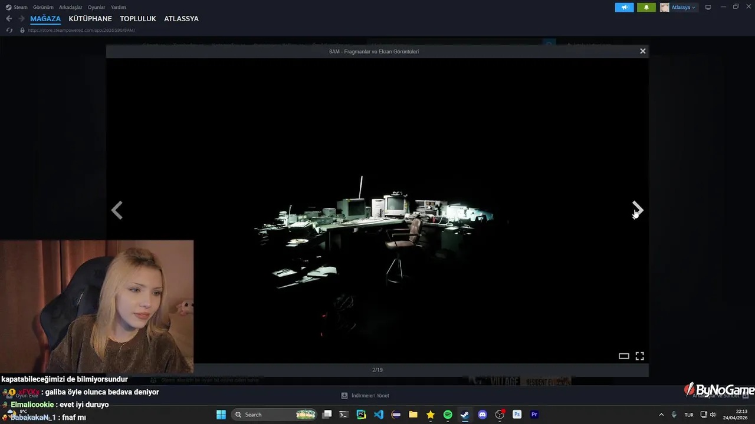The width and height of the screenshot is (755, 424).
Task: Navigate forward in Steam browser
Action: [x=21, y=19]
